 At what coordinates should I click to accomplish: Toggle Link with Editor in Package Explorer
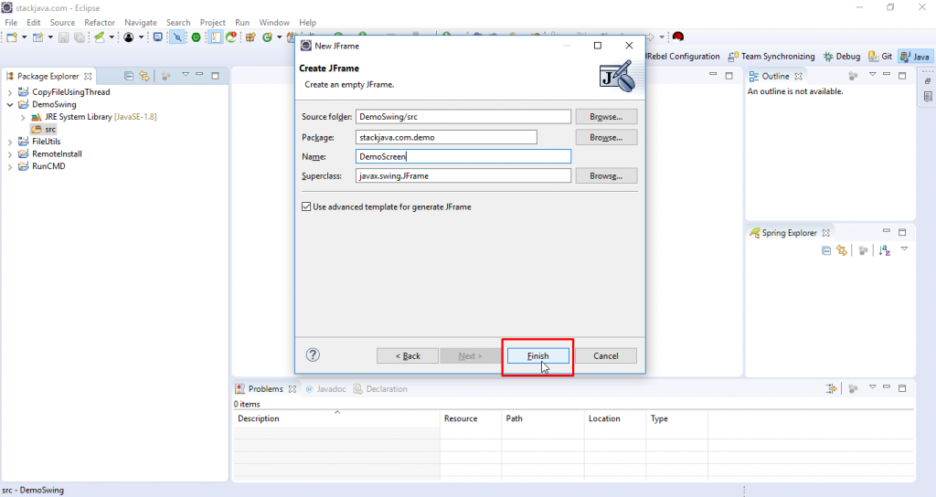point(144,76)
